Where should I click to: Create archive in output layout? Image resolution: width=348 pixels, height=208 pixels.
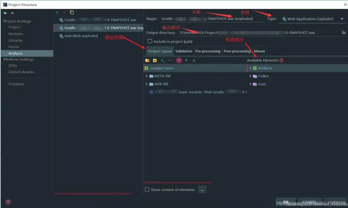click(x=155, y=60)
